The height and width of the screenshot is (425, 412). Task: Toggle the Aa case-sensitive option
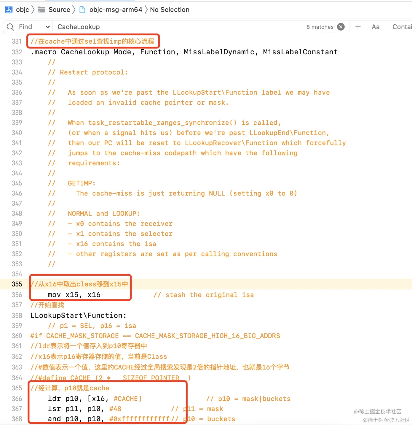point(376,27)
